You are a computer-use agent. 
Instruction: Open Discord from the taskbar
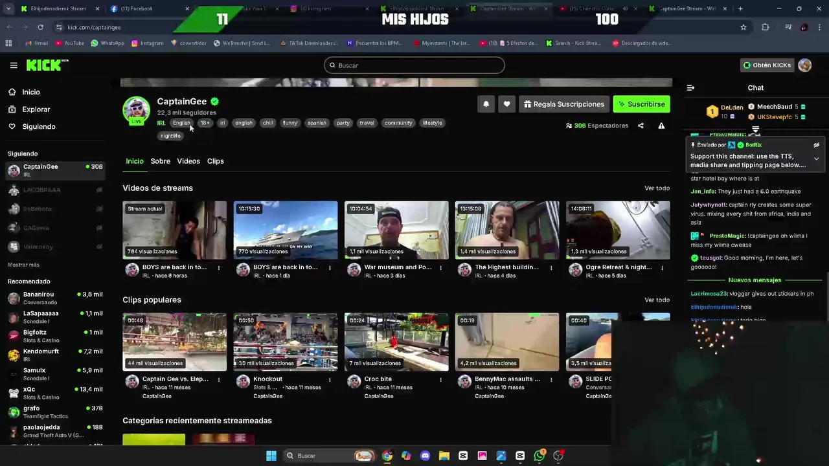click(425, 456)
